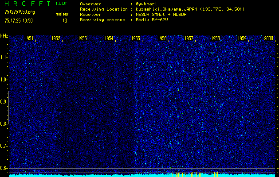279x177 pixels.
Task: Click the 1953 time marker
Action: (x=83, y=38)
